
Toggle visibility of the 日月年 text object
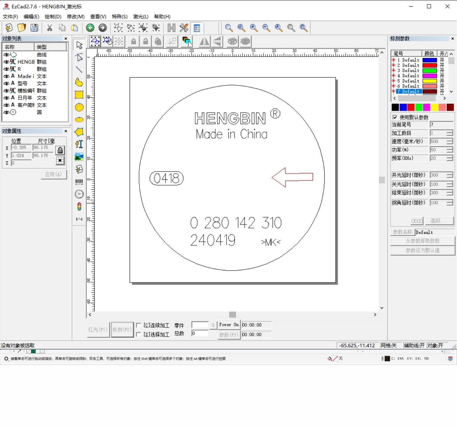pos(6,98)
